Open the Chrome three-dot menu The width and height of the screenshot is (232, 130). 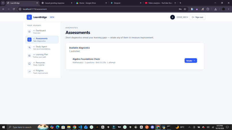point(229,9)
